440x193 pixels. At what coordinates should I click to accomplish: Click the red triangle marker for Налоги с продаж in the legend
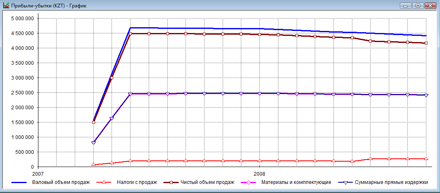[104, 182]
